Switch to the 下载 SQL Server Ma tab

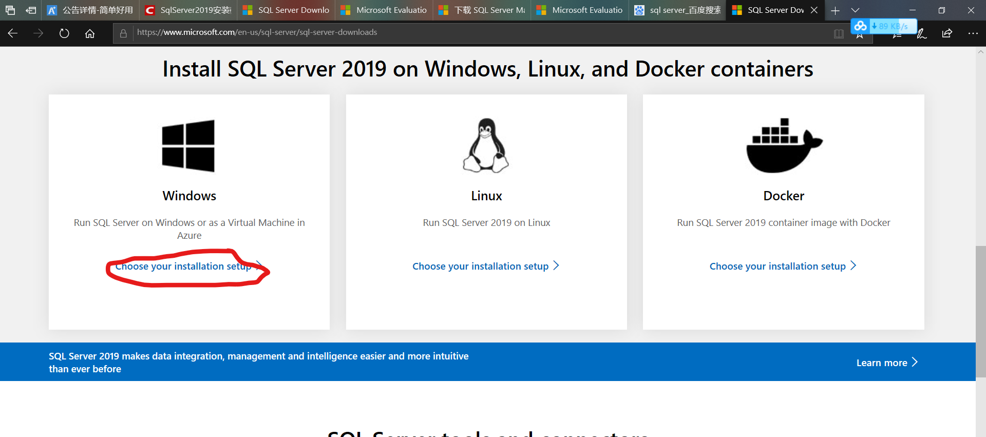point(482,10)
